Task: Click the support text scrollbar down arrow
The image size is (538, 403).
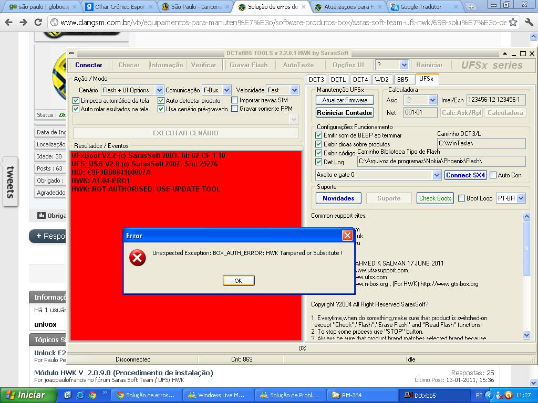Action: coord(527,335)
